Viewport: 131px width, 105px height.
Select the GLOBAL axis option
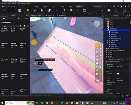pos(39,60)
